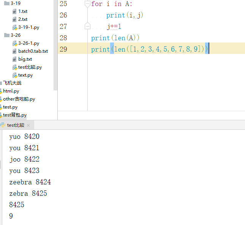
Task: Click the Python icon beside 3-19-1.py
Action: pyautogui.click(x=14, y=27)
